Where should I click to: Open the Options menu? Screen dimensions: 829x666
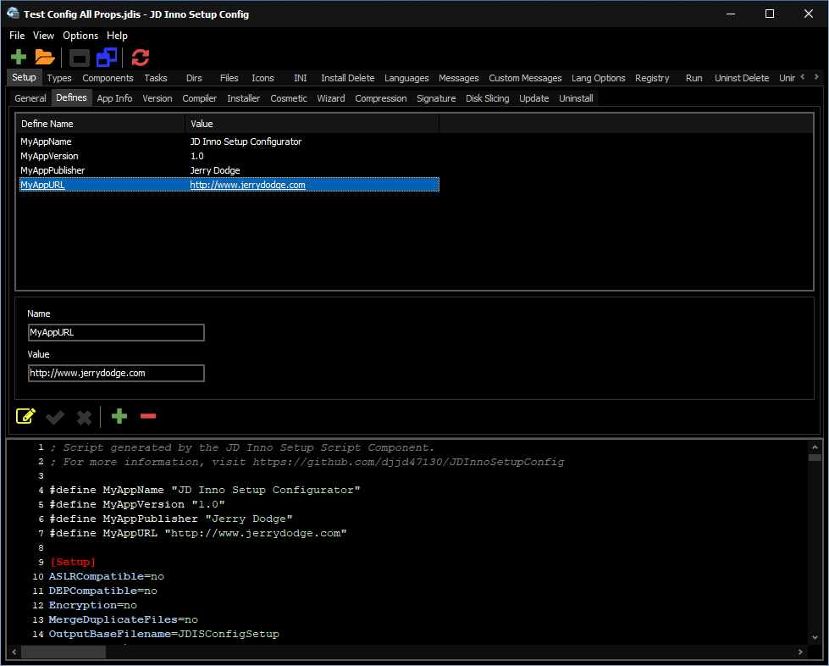click(80, 36)
